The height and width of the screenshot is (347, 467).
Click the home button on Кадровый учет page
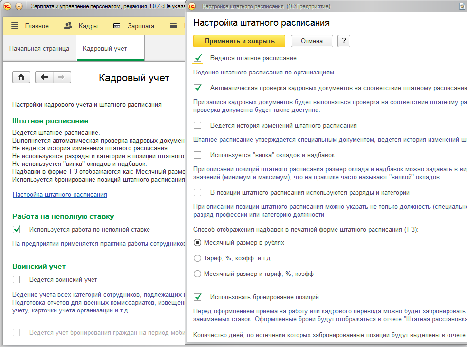pos(21,77)
